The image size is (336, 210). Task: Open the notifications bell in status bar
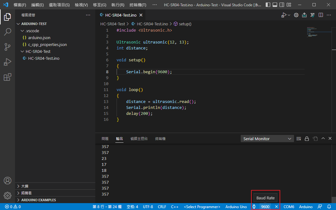click(x=329, y=207)
